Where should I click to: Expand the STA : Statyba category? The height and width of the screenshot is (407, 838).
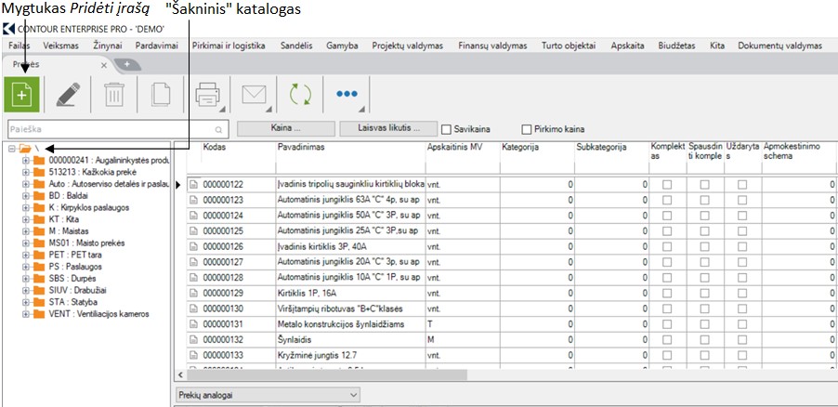coord(25,301)
